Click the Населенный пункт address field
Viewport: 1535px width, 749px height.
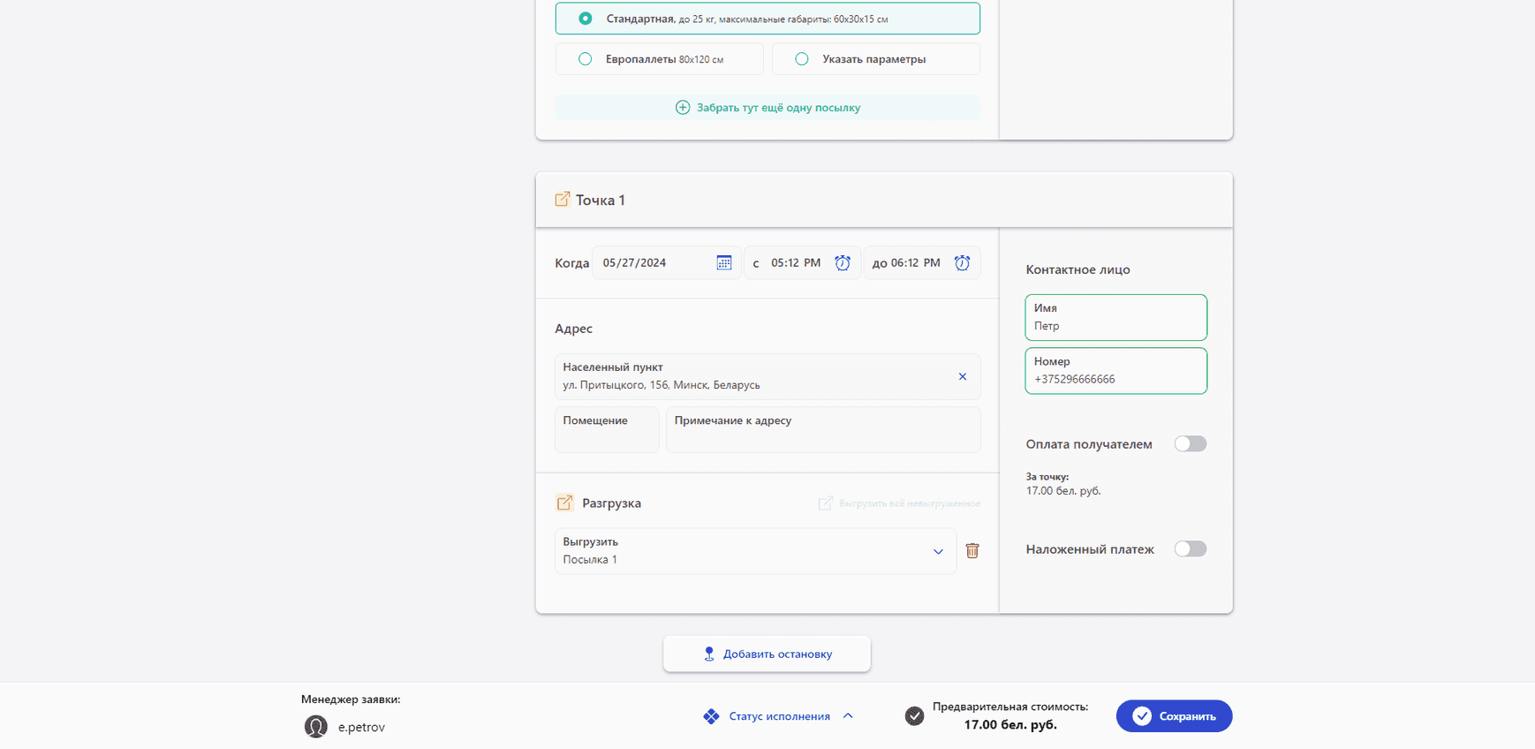point(767,376)
